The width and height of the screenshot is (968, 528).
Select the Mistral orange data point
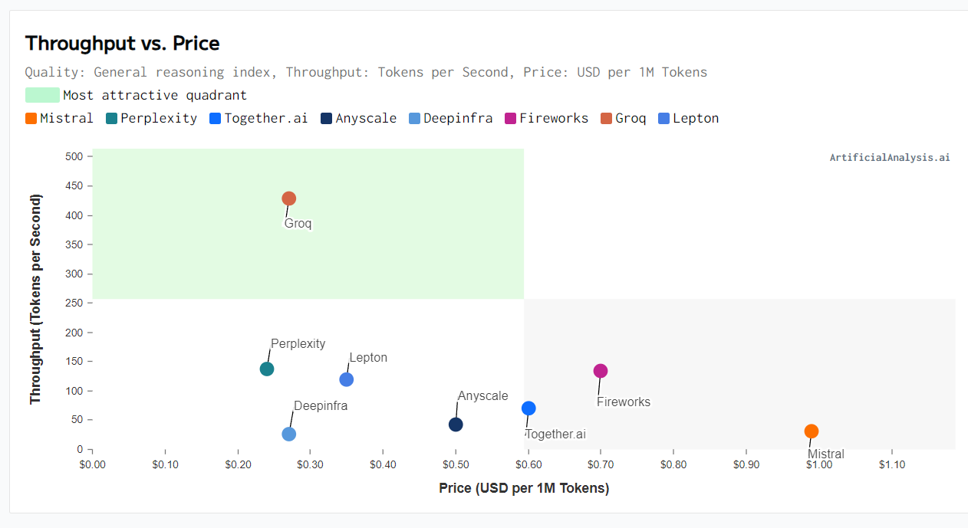point(812,431)
